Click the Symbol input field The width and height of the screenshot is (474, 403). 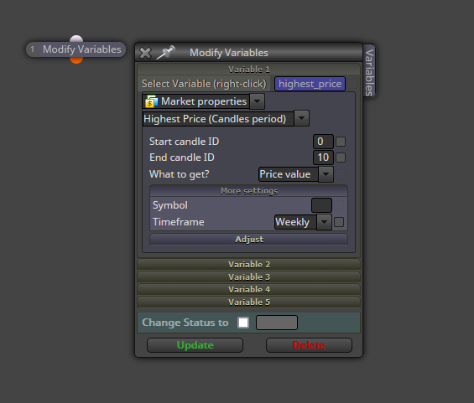tap(321, 205)
